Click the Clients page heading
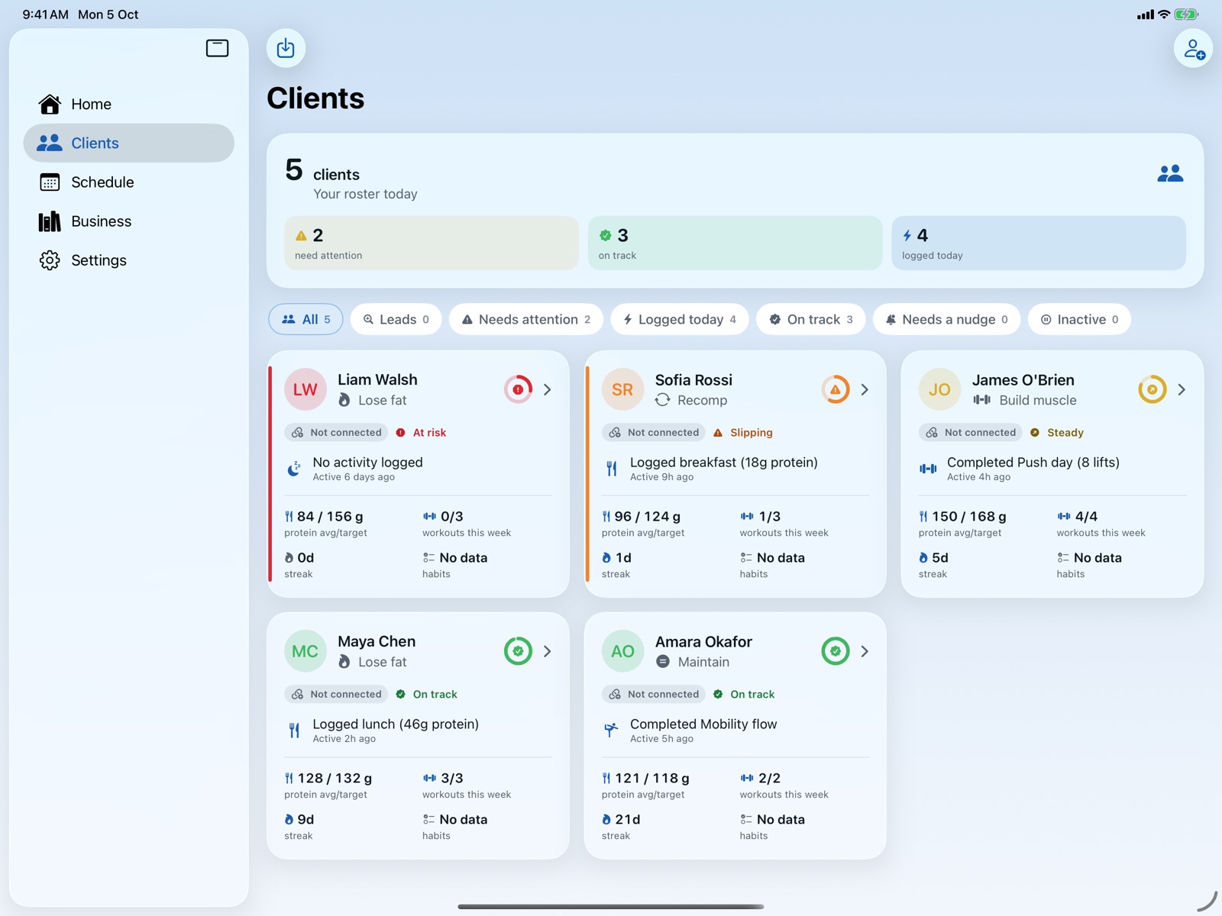Viewport: 1222px width, 916px height. (315, 98)
